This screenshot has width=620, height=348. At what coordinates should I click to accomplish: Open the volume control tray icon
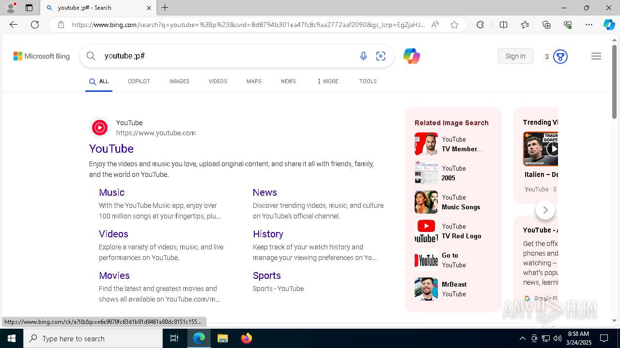point(558,338)
